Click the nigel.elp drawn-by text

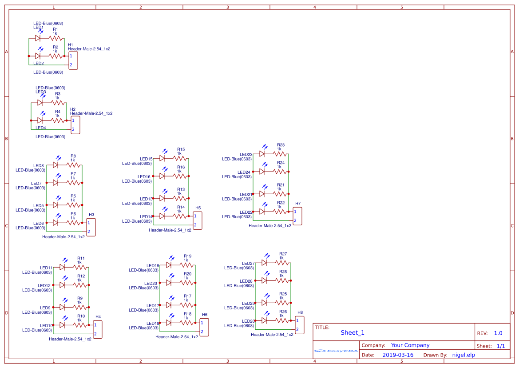click(464, 355)
